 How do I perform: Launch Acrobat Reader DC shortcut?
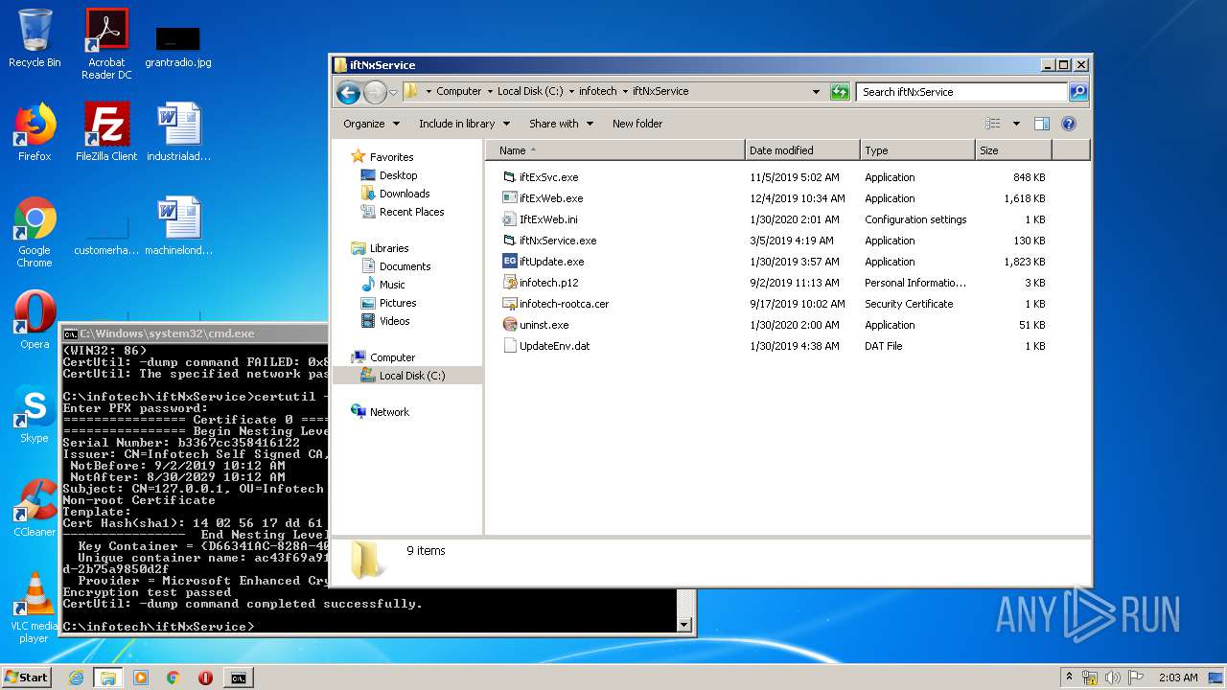pos(106,44)
